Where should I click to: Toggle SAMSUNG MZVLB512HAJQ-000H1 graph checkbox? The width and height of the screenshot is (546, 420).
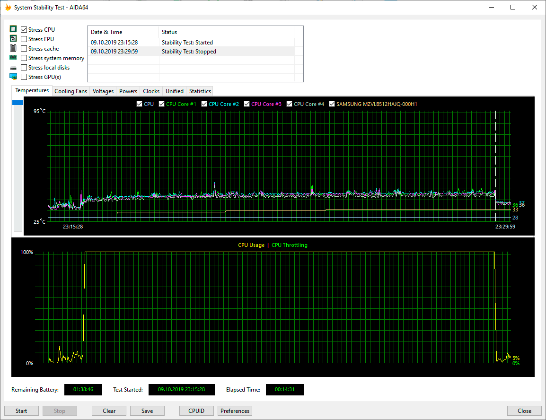pyautogui.click(x=332, y=104)
